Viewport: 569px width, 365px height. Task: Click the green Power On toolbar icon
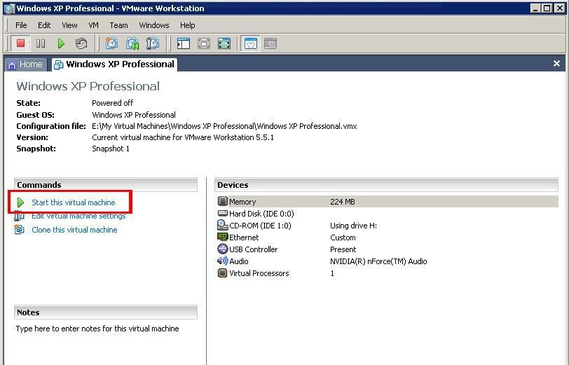tap(61, 43)
